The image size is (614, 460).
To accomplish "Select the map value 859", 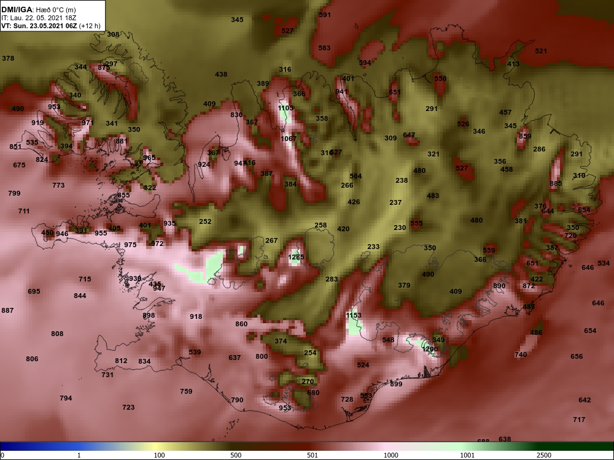I will pyautogui.click(x=525, y=137).
